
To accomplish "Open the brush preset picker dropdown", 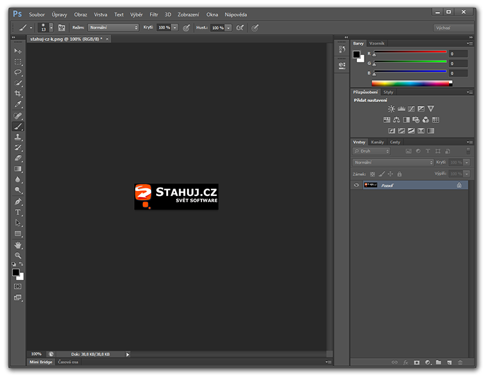I will click(x=51, y=28).
